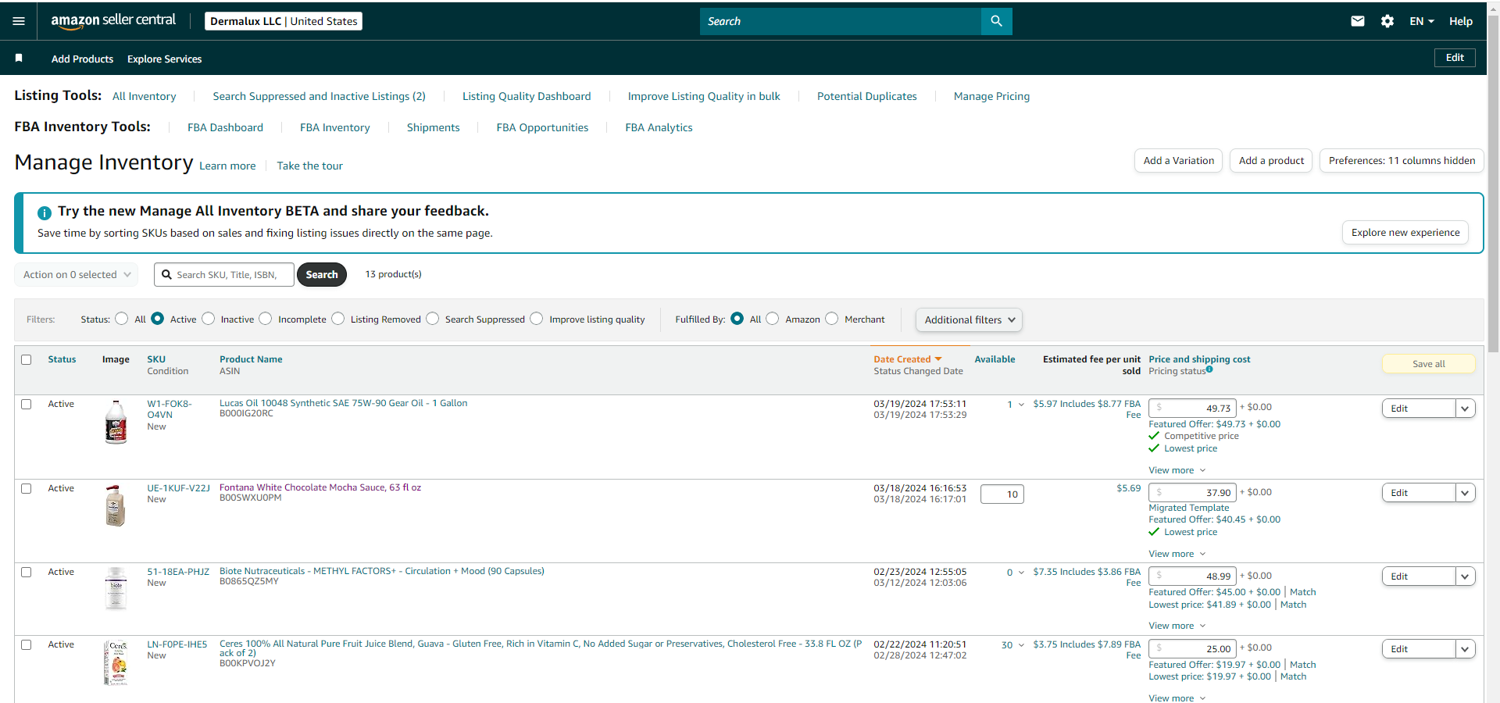Open All Inventory listing tool
1500x703 pixels.
[x=145, y=96]
